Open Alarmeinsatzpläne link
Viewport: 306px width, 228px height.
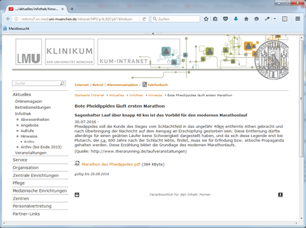(x=123, y=84)
